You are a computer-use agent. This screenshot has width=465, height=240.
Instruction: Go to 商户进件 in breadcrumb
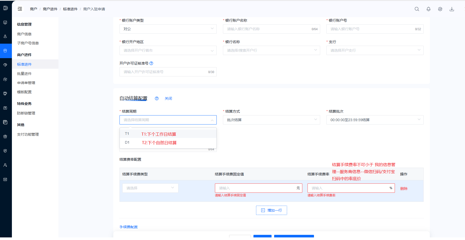coord(50,9)
